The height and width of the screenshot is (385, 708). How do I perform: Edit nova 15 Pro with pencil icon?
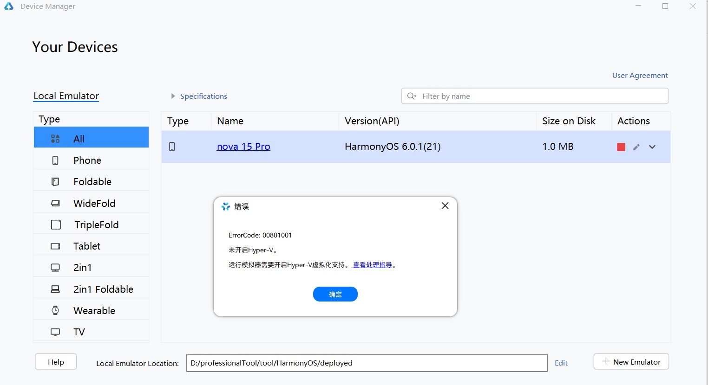[636, 147]
